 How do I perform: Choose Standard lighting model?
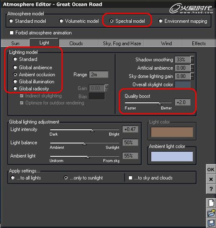pos(15,59)
